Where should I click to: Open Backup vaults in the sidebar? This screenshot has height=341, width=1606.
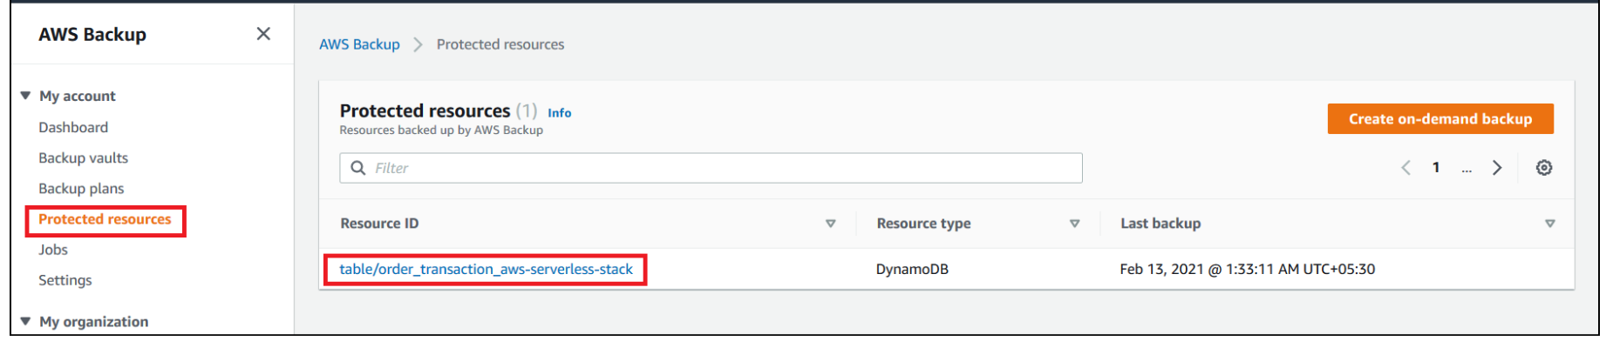pyautogui.click(x=83, y=157)
